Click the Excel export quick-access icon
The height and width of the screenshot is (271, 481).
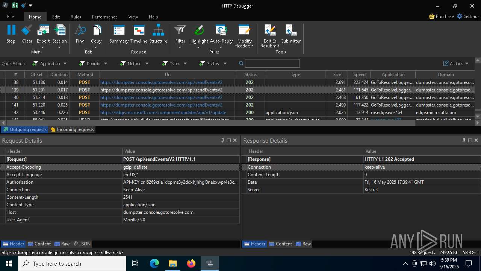pos(15,5)
